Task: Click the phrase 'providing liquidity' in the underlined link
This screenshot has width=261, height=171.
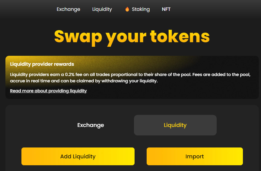Action: click(x=68, y=91)
